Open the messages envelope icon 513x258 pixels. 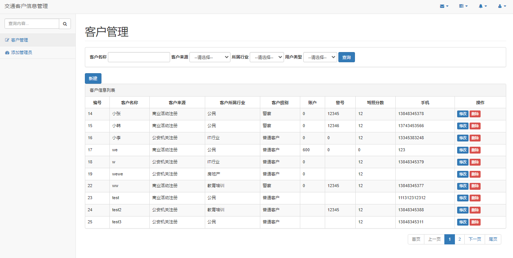pyautogui.click(x=443, y=6)
